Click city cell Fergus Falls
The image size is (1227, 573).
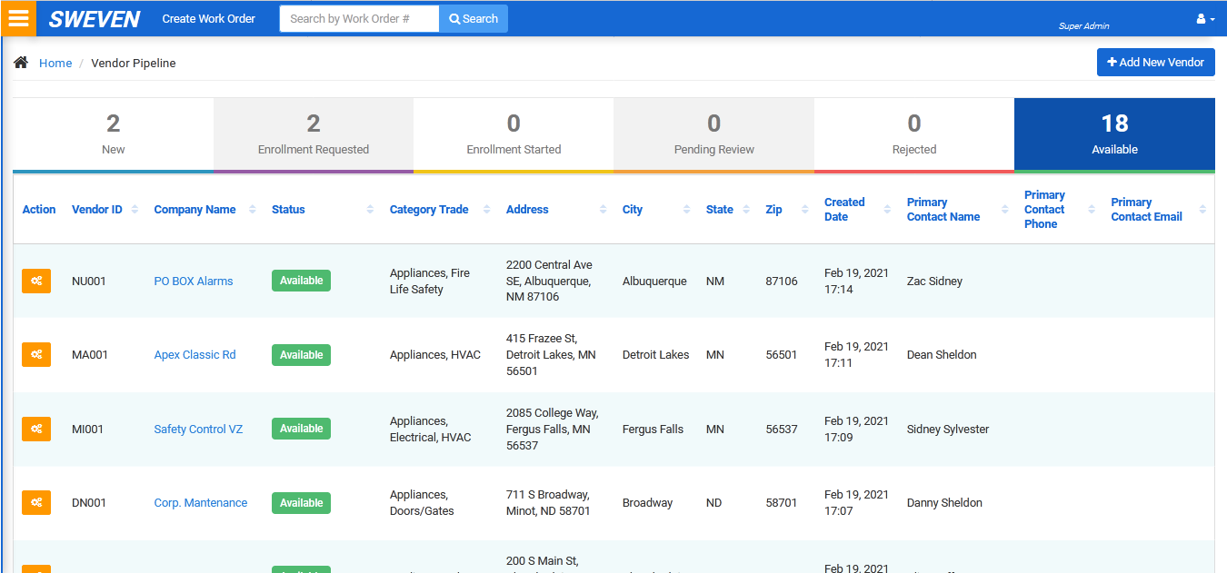click(x=653, y=429)
